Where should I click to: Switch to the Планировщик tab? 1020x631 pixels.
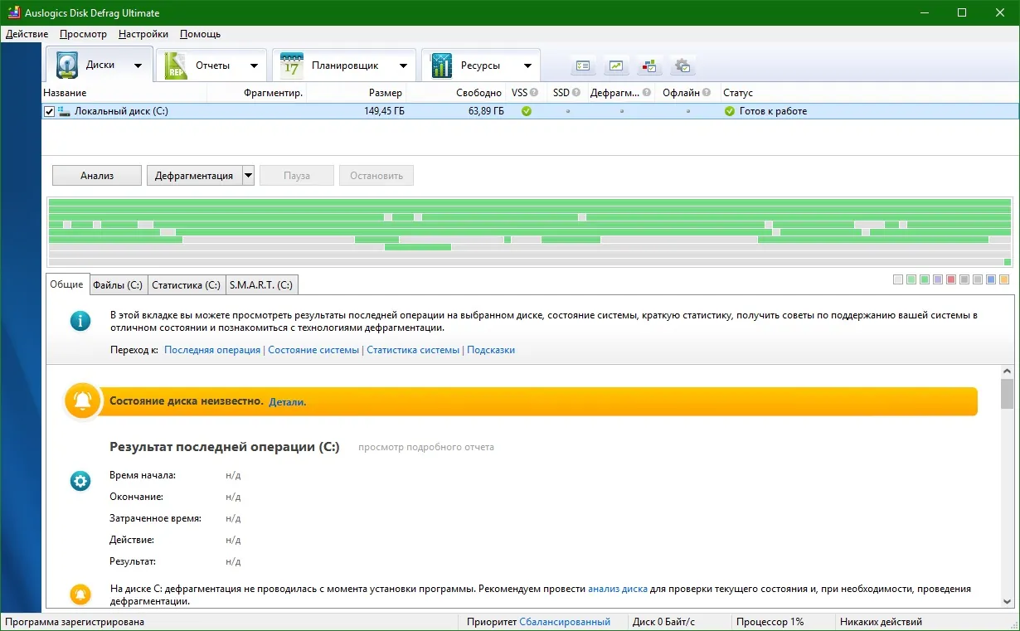click(344, 66)
